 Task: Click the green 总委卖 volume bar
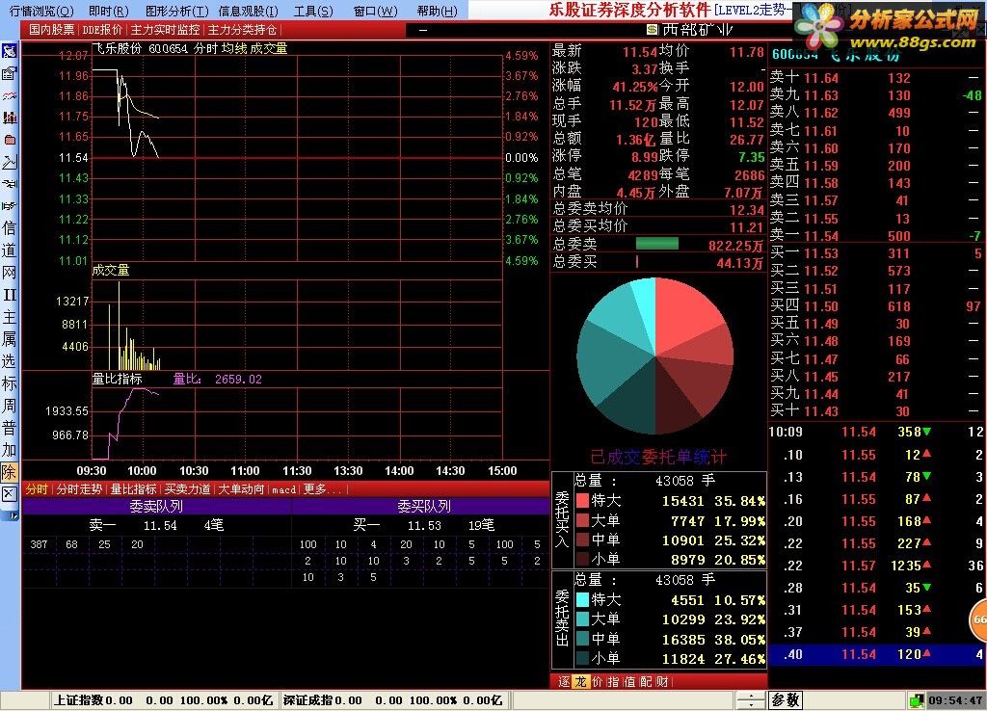pyautogui.click(x=657, y=244)
